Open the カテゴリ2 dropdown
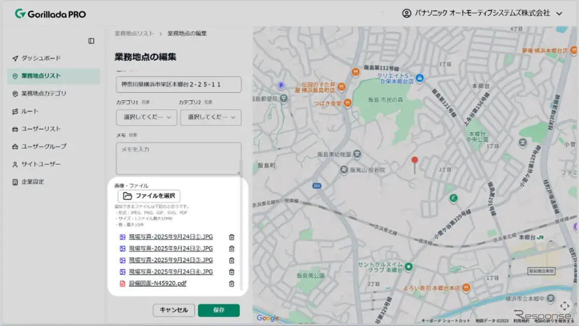Image resolution: width=579 pixels, height=326 pixels. (210, 118)
